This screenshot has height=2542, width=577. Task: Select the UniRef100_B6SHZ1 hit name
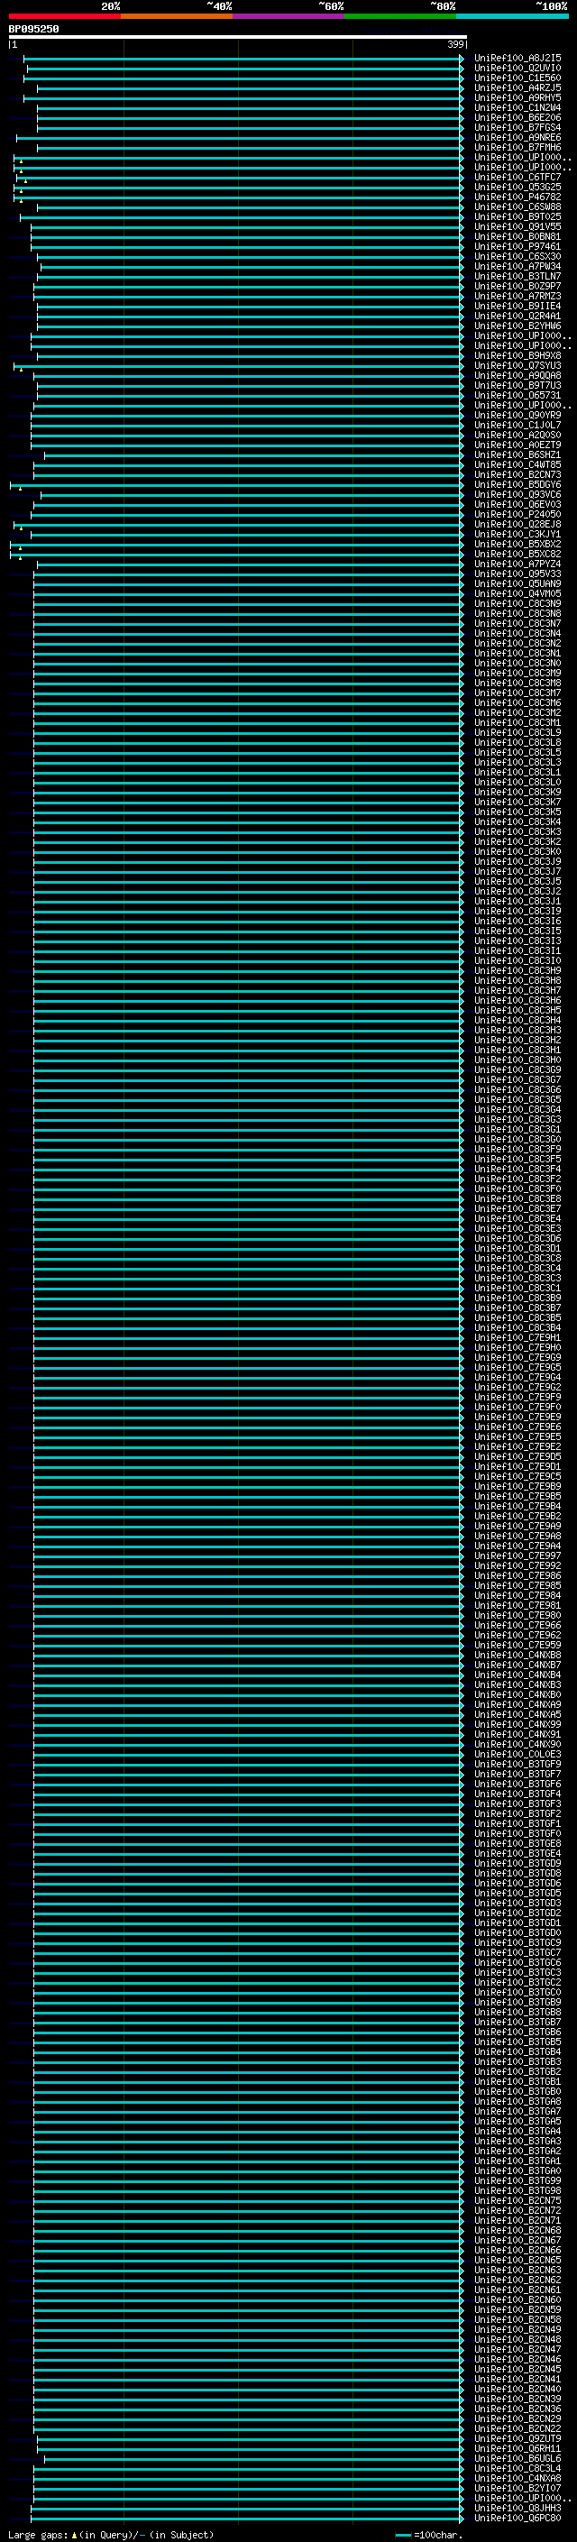point(517,454)
